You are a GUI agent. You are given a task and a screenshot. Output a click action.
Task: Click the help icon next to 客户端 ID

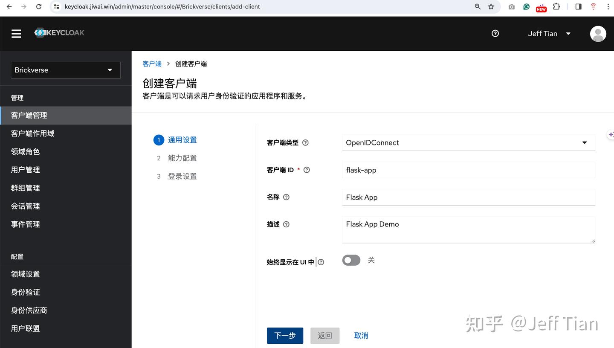307,170
